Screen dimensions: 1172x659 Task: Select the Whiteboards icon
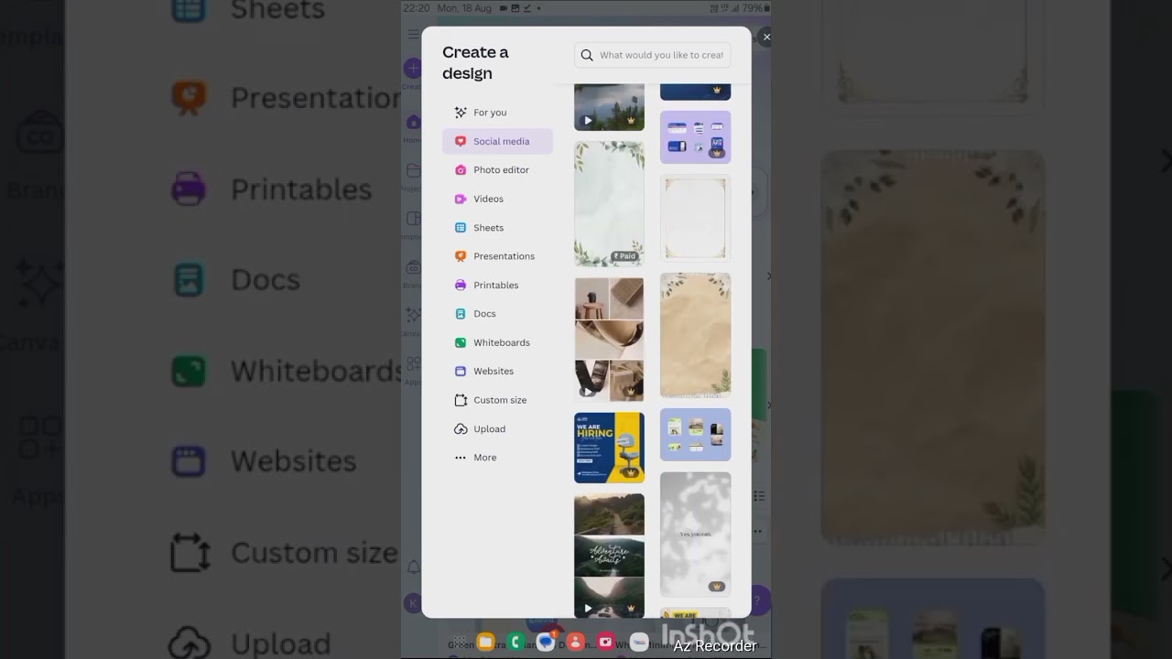(x=461, y=342)
